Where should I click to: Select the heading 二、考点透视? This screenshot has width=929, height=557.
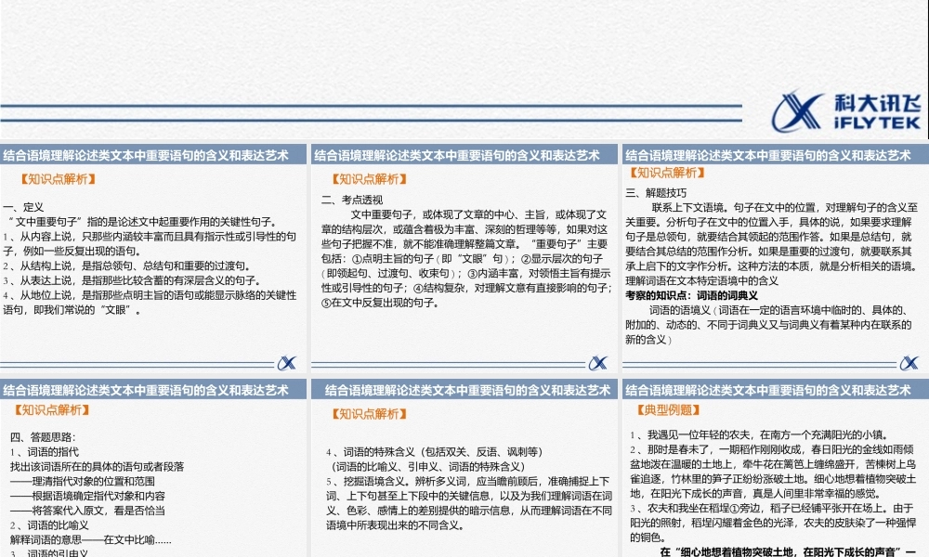click(x=352, y=200)
